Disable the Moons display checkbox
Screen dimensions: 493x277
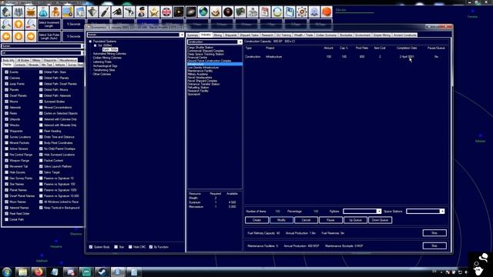click(x=7, y=102)
